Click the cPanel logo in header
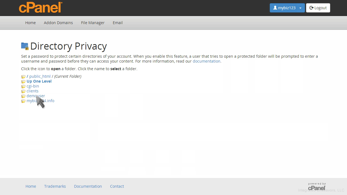Viewport: 347px width, 195px height. click(x=41, y=8)
